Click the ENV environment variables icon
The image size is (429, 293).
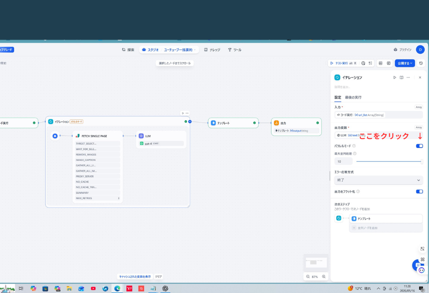pos(380,63)
